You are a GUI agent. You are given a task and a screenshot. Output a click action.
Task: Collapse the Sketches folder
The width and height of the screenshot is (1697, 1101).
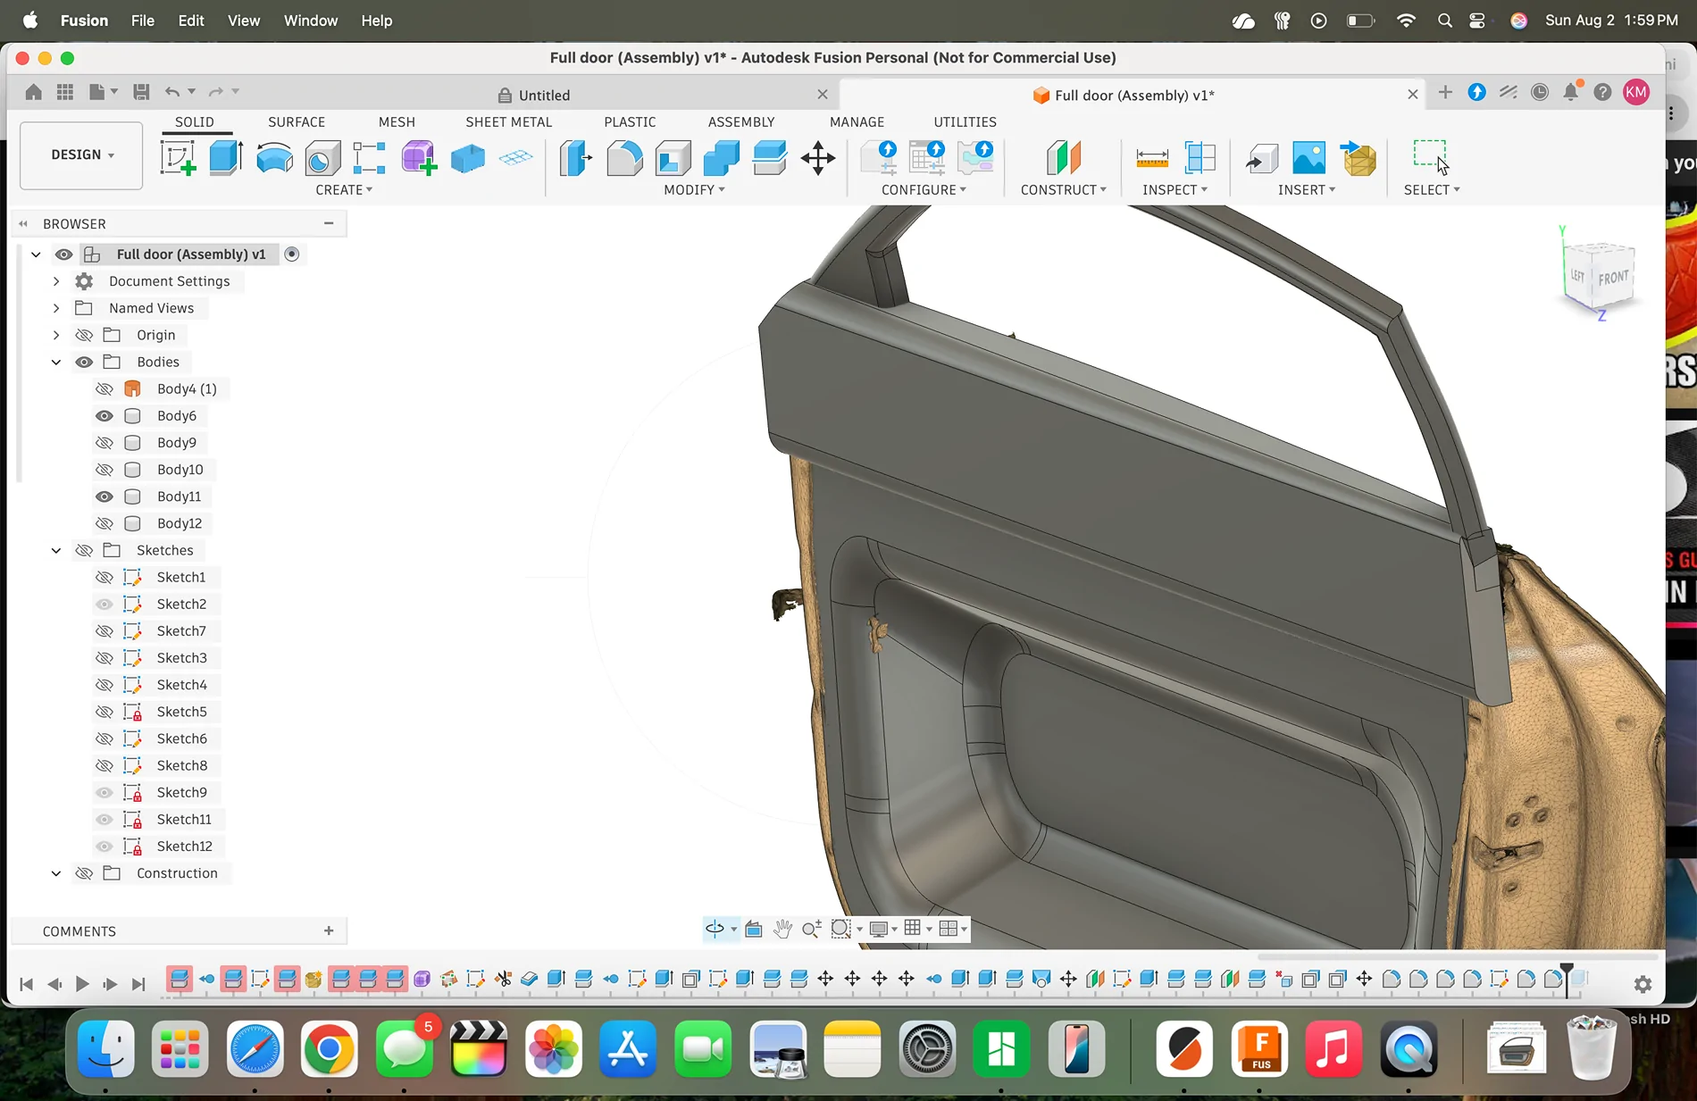(x=56, y=550)
